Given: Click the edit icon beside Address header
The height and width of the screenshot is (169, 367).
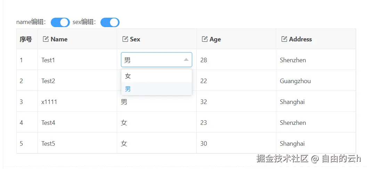Looking at the screenshot, I should pos(284,39).
